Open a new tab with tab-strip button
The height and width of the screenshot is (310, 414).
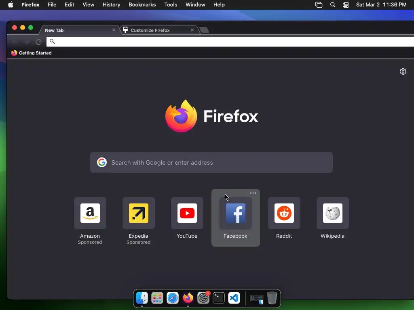pos(204,30)
